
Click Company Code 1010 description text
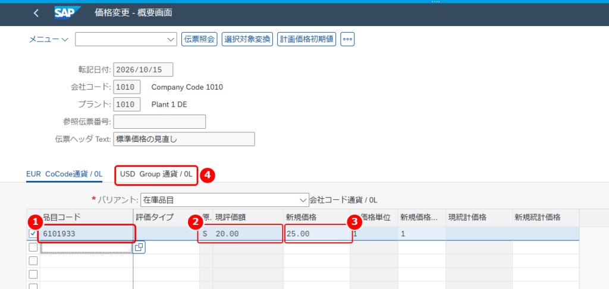187,87
